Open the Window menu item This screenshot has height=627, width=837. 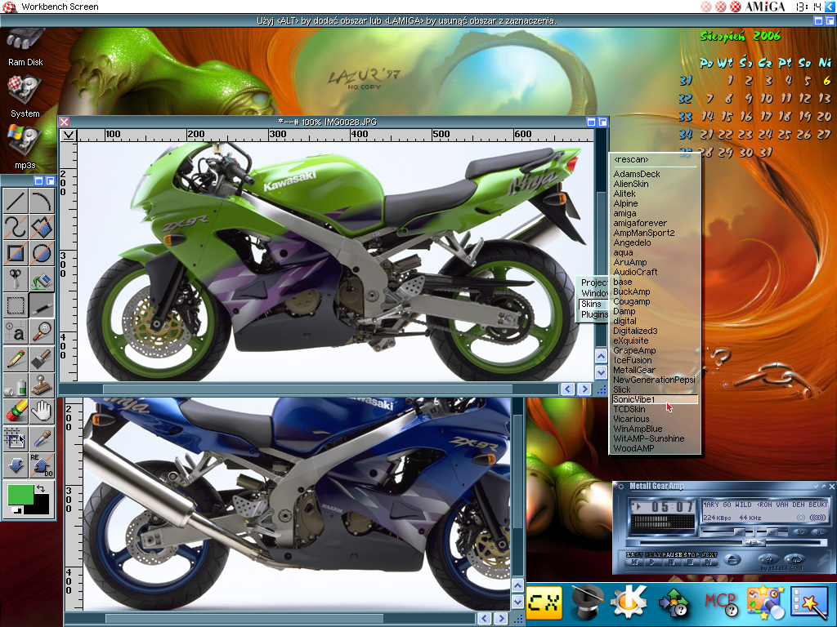tap(593, 293)
